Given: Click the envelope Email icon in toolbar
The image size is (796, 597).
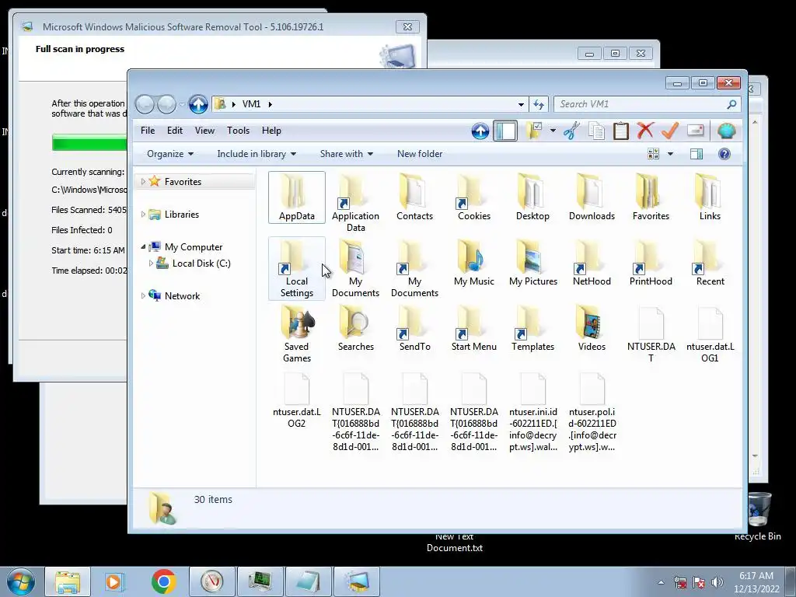Looking at the screenshot, I should click(696, 131).
